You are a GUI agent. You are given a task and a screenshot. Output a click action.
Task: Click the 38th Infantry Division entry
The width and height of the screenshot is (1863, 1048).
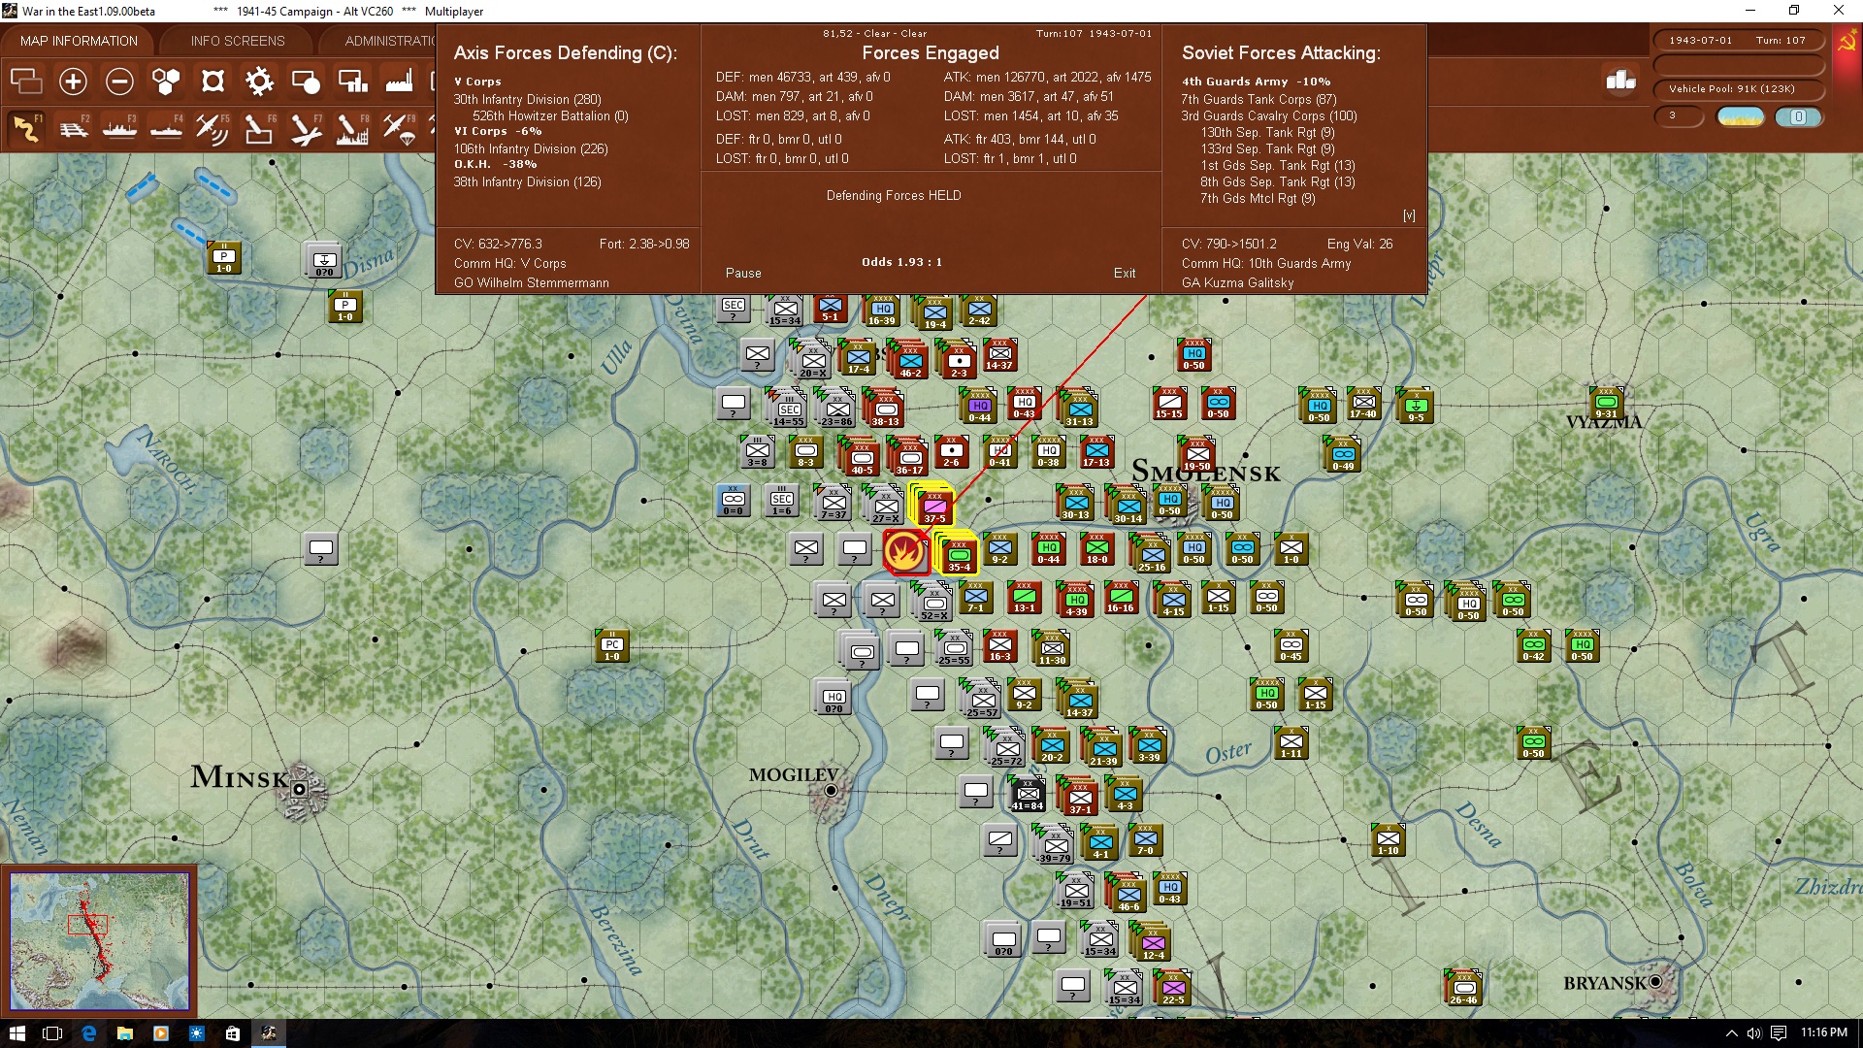pos(528,182)
